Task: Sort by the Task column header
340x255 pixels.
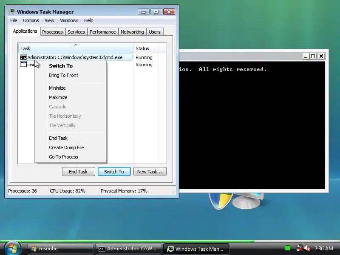Action: (x=76, y=48)
